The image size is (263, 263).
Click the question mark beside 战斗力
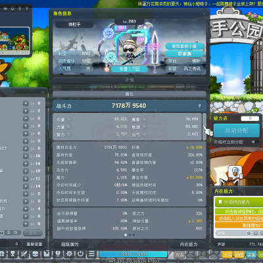[x=199, y=106]
